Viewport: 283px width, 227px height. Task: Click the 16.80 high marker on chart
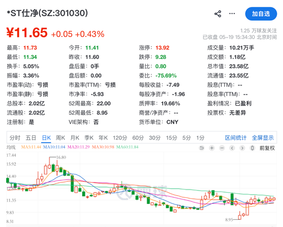coord(61,157)
